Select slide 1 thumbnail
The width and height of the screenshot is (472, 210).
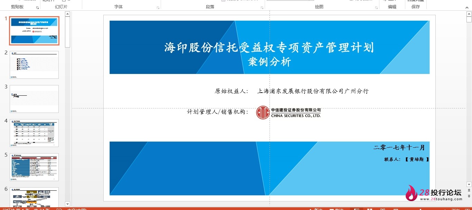(34, 31)
